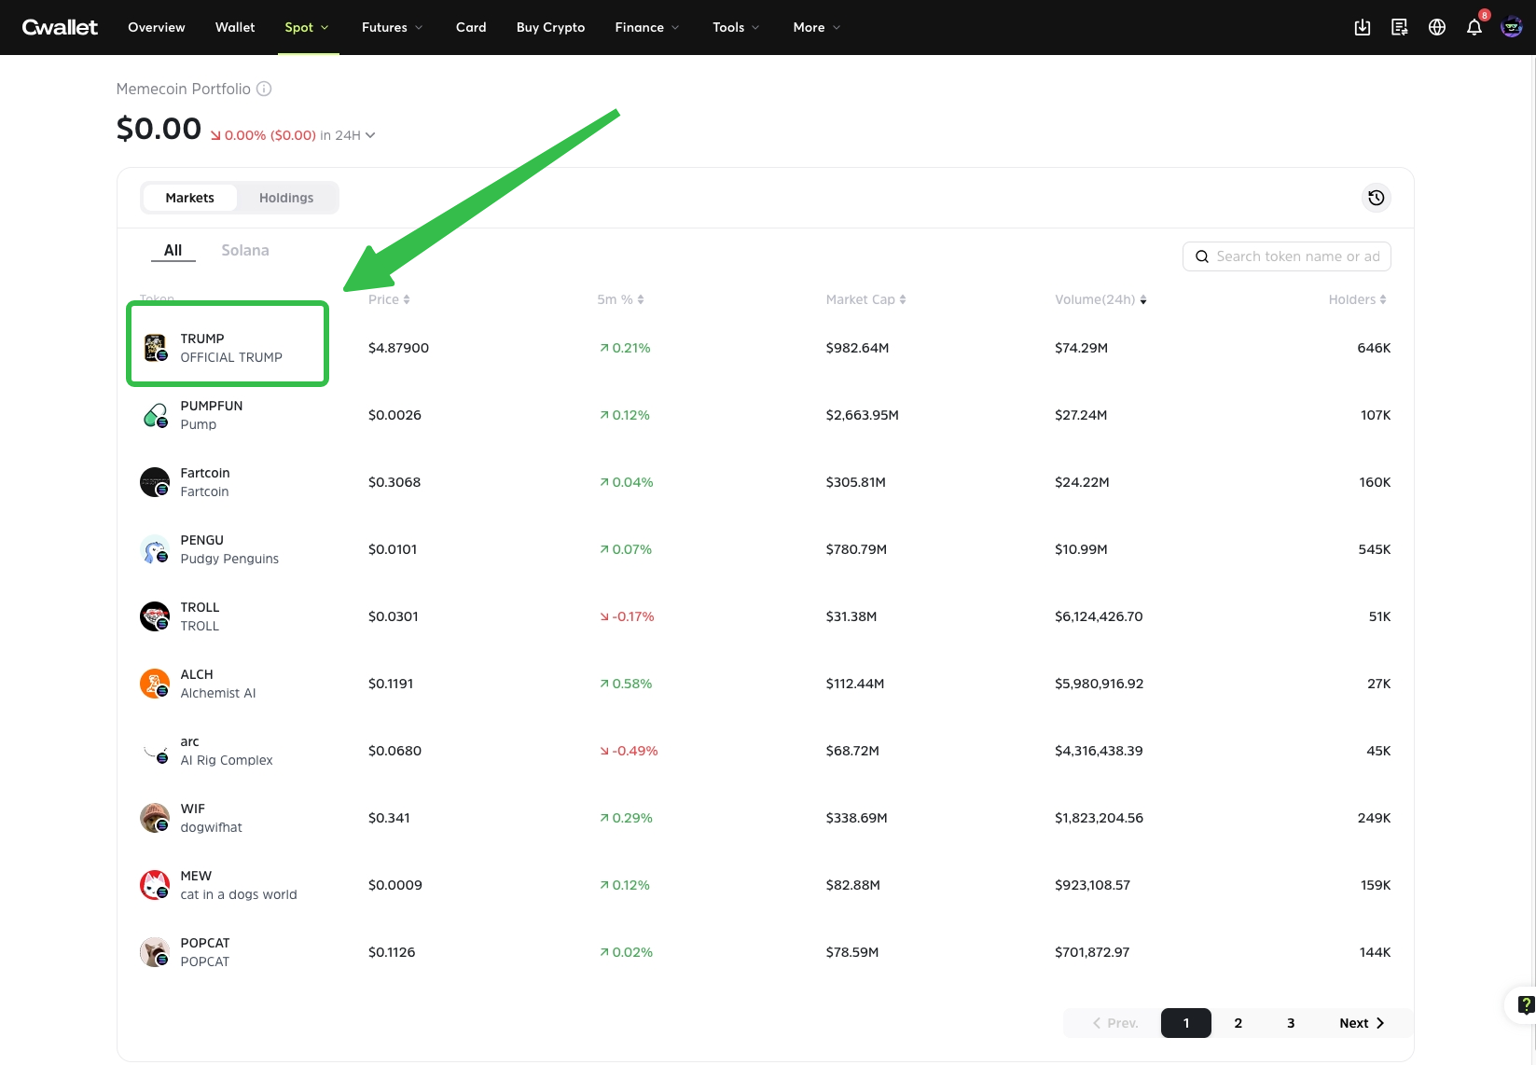Viewport: 1536px width, 1065px height.
Task: Click the globe language icon
Action: (x=1436, y=27)
